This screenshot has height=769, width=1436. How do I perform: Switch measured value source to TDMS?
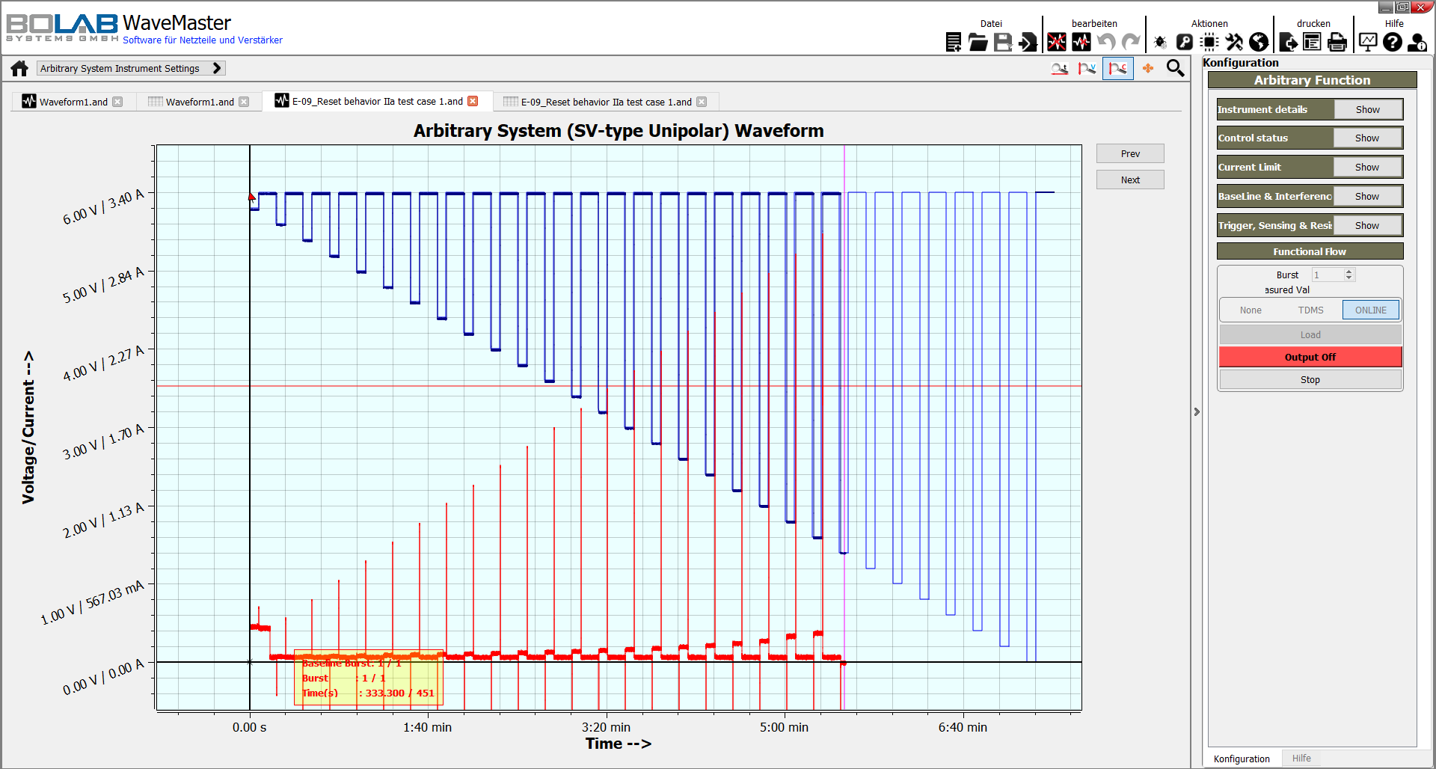click(x=1311, y=310)
